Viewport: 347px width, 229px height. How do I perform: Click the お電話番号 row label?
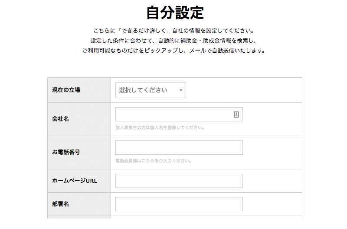coord(66,152)
